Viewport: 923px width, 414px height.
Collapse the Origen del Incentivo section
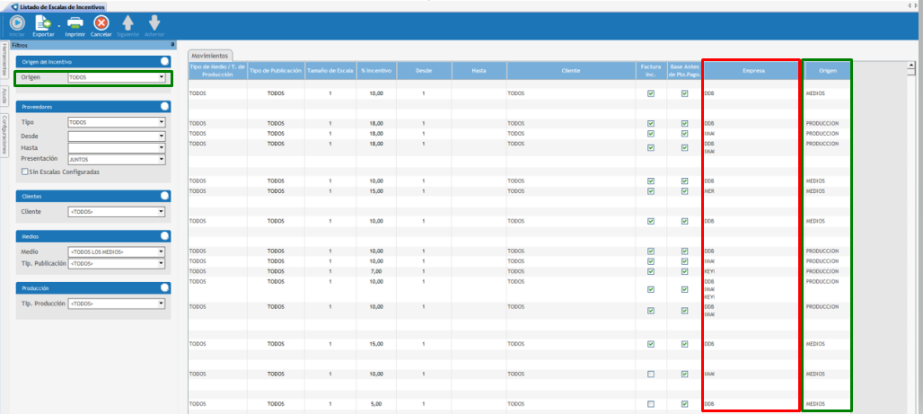(164, 61)
